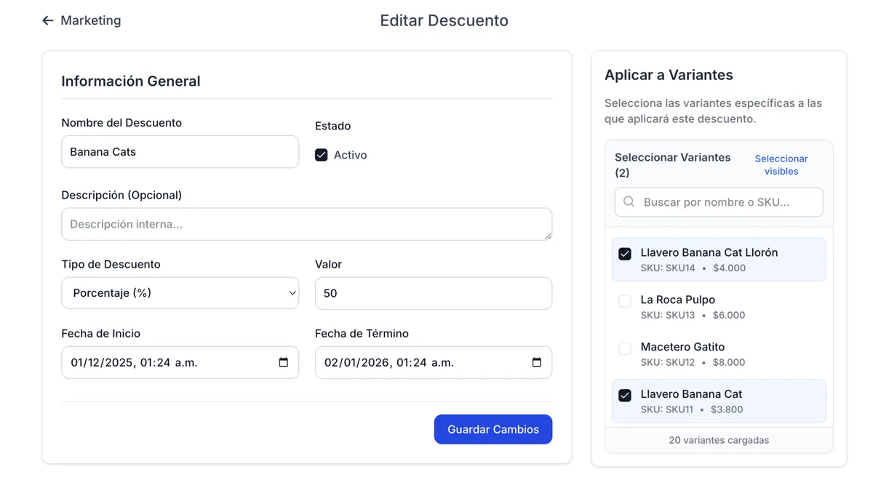Uncheck Llavero Banana Cat Llorón variant

coord(625,254)
